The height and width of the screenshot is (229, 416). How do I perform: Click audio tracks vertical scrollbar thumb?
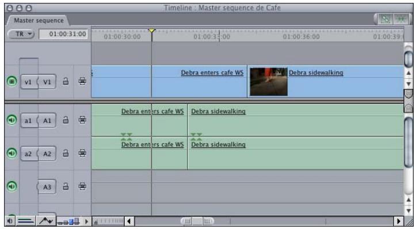click(409, 142)
